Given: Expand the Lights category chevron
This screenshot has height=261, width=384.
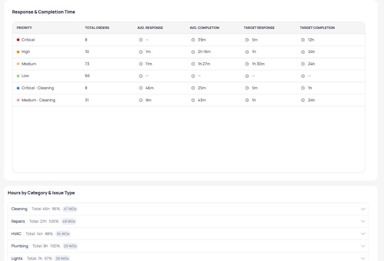Looking at the screenshot, I should click(363, 258).
